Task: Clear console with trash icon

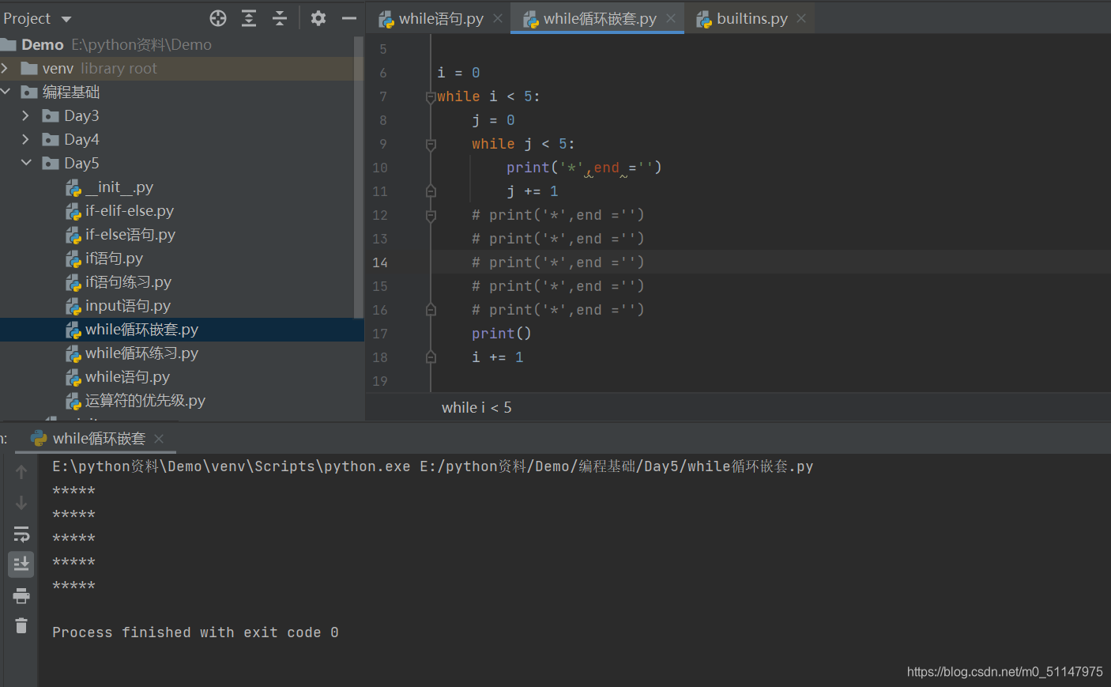Action: (21, 626)
